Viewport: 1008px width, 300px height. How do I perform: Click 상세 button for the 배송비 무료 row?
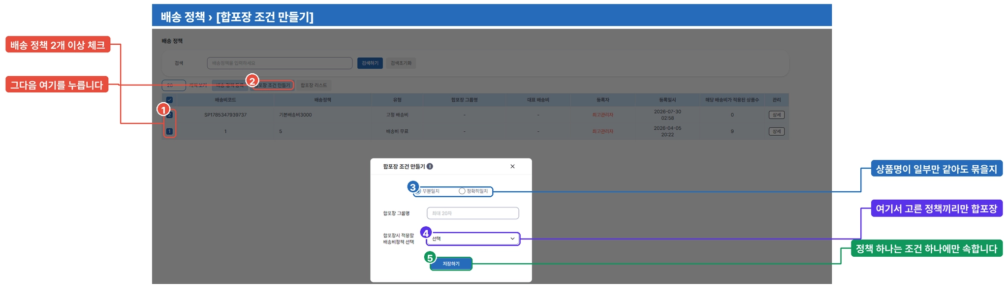[x=777, y=131]
